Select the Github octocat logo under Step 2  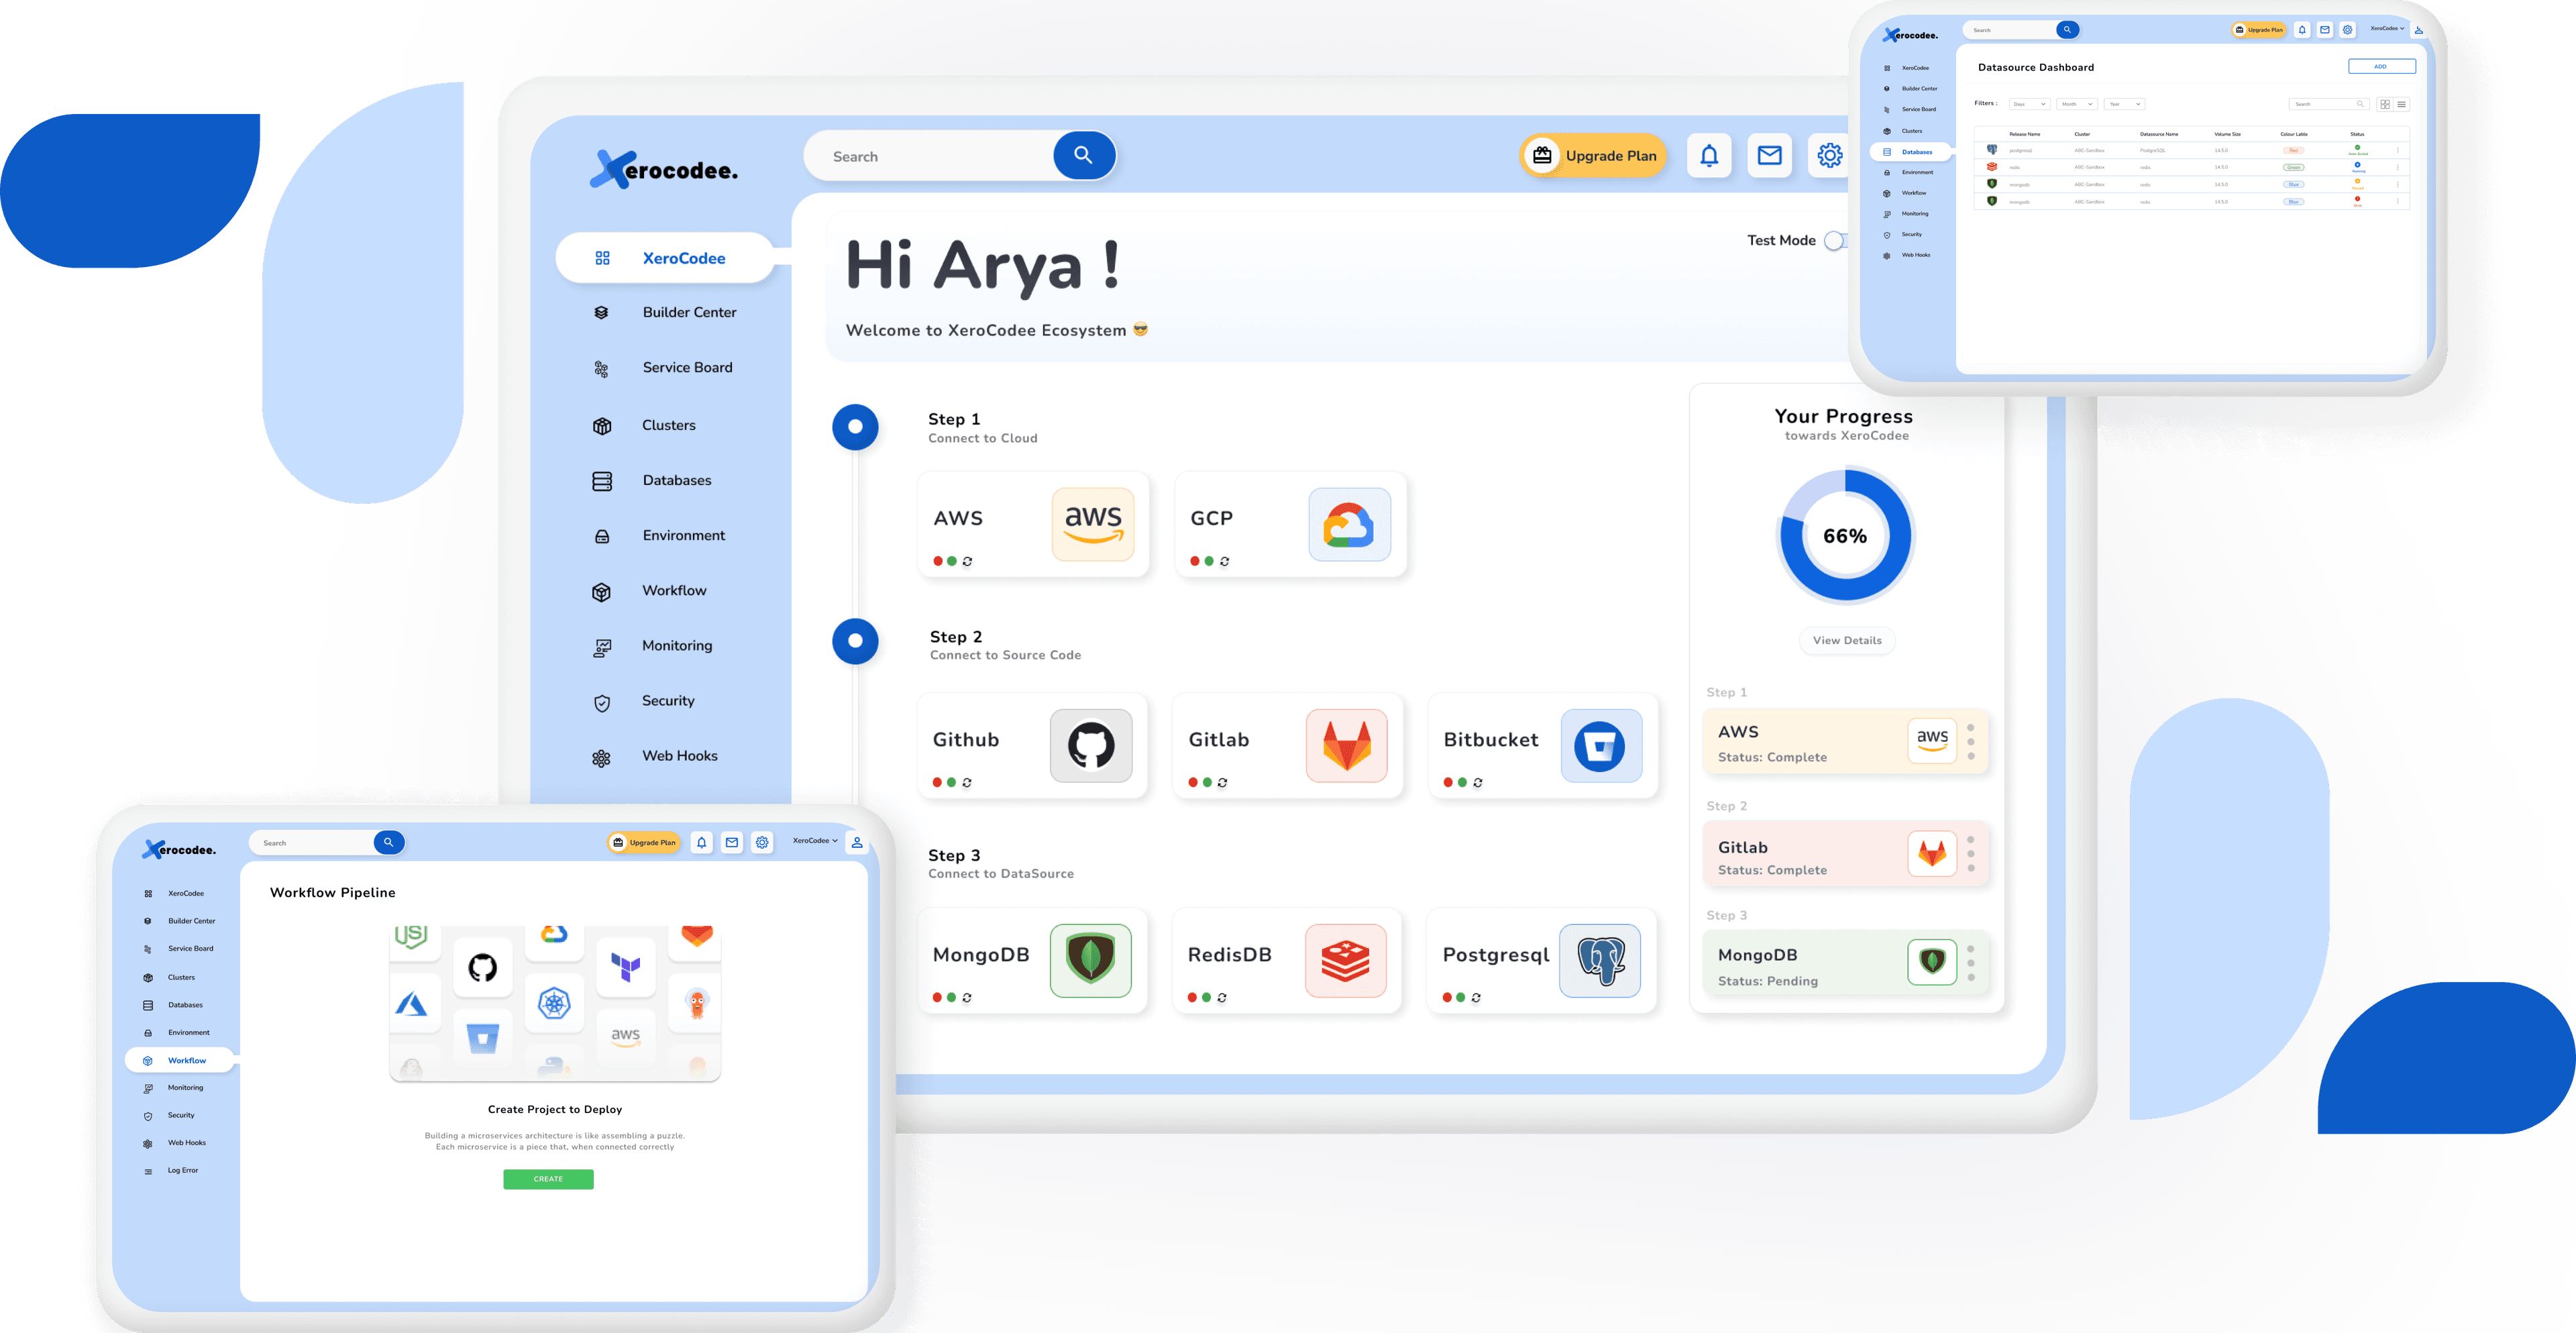[x=1091, y=745]
